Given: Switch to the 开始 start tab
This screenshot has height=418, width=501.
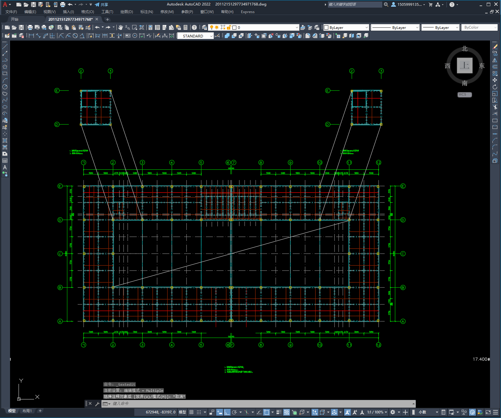Looking at the screenshot, I should pyautogui.click(x=14, y=19).
